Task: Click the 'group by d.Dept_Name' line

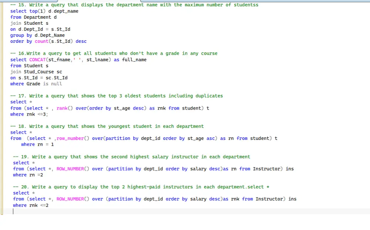Action: click(x=37, y=35)
